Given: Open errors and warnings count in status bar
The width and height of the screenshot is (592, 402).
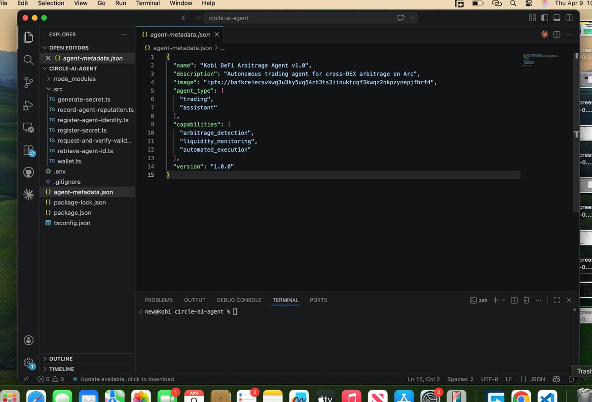Looking at the screenshot, I should pos(51,379).
